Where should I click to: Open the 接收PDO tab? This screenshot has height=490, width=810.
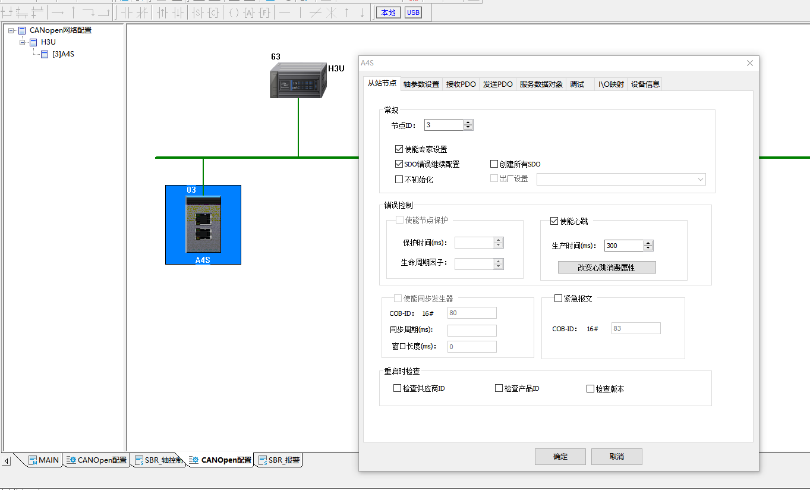tap(461, 84)
